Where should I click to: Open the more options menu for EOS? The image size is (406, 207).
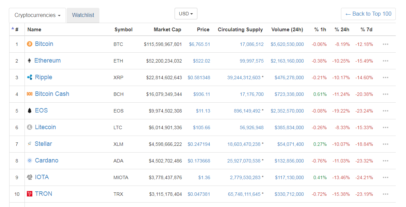point(385,111)
